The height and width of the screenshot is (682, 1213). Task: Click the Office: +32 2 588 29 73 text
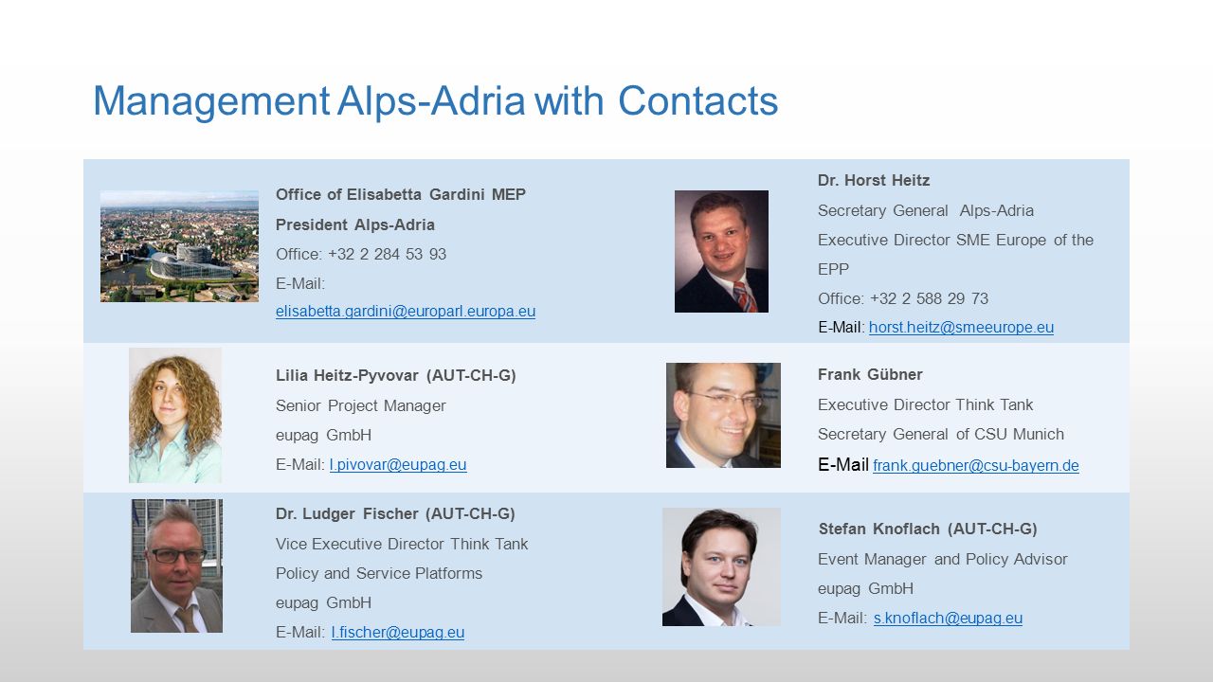pos(903,299)
